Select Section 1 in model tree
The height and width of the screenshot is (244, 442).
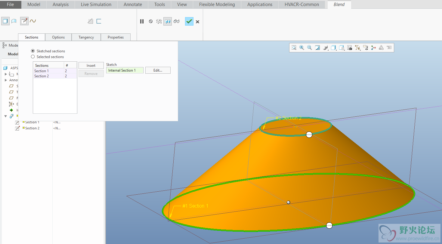point(32,122)
